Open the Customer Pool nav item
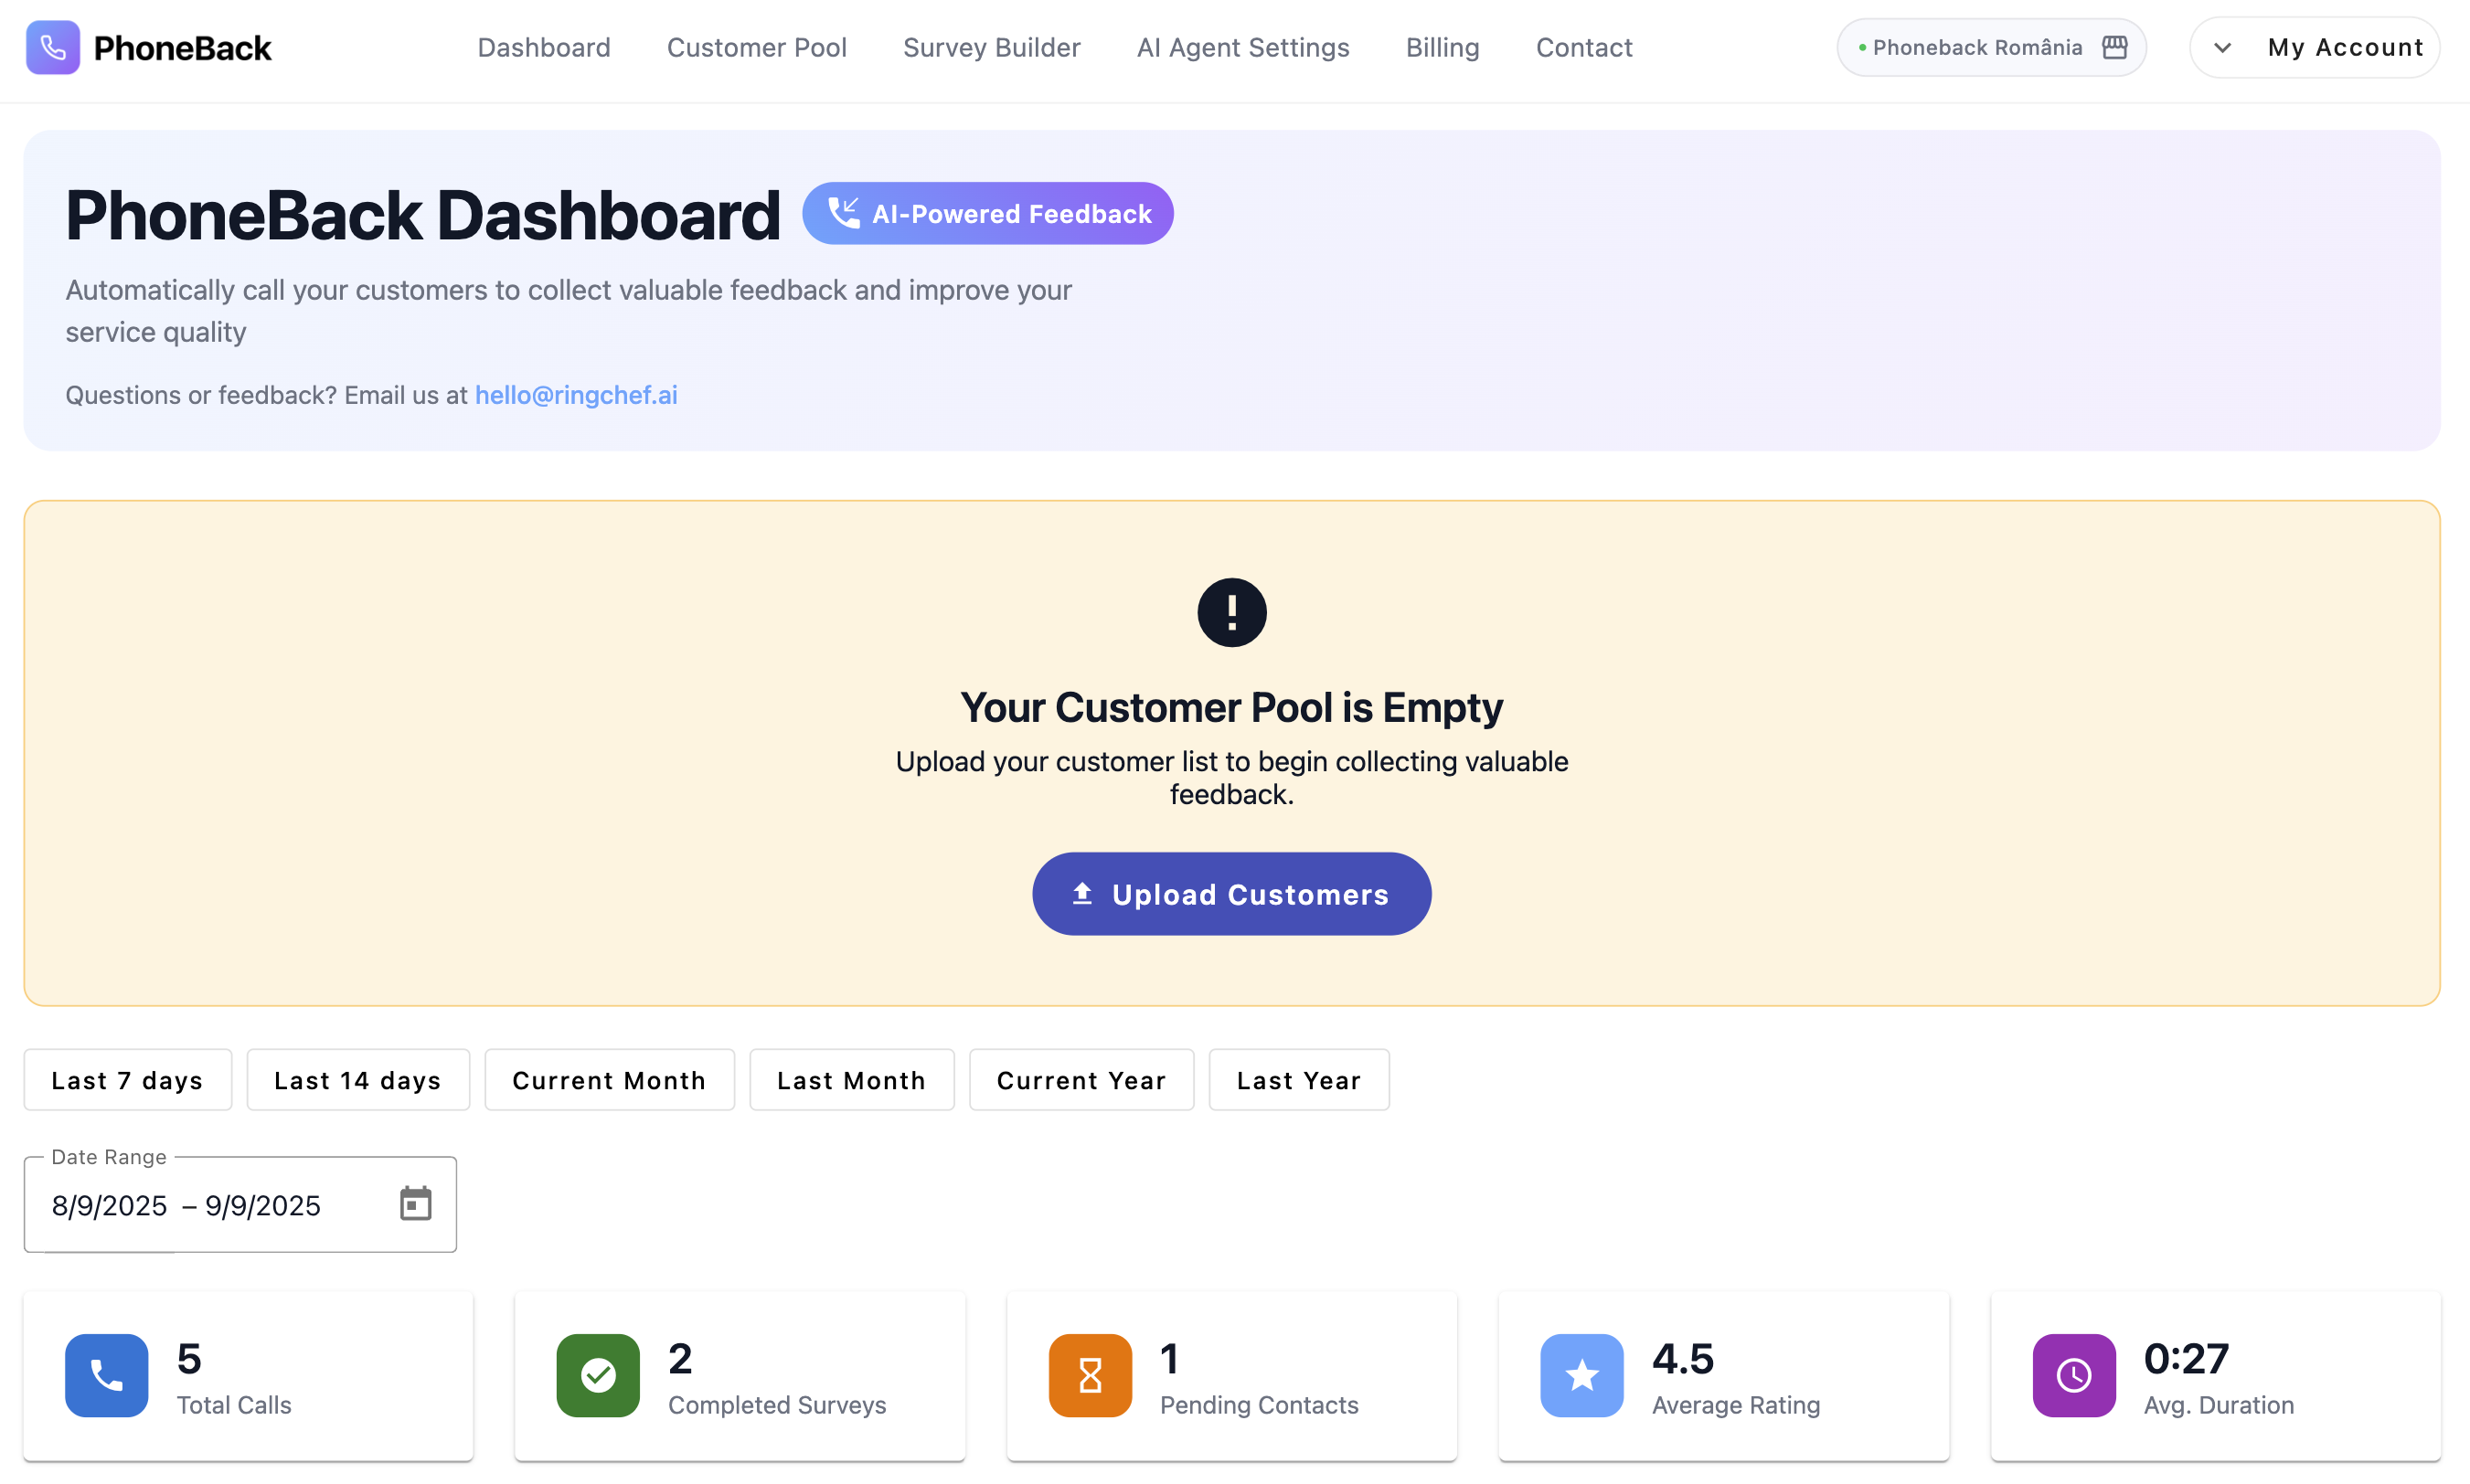Image resolution: width=2470 pixels, height=1484 pixels. [x=756, y=47]
